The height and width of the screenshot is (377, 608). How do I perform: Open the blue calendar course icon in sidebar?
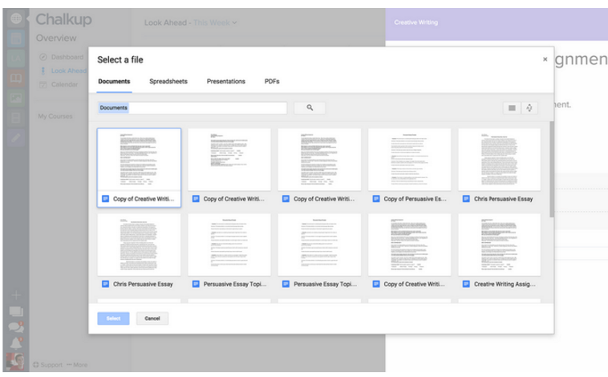(x=16, y=39)
